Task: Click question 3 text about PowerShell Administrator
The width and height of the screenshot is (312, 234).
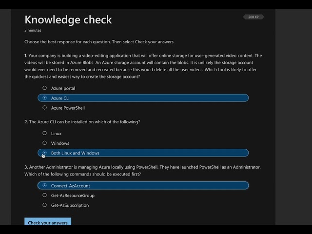Action: tap(142, 171)
